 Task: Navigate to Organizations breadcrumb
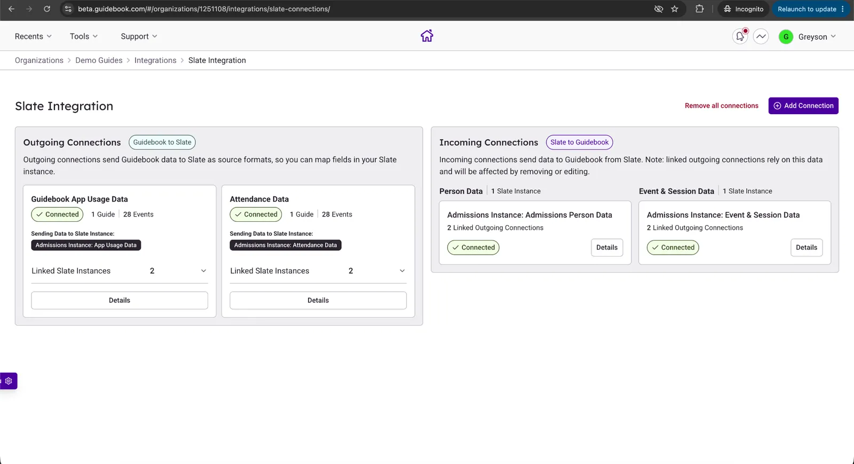click(x=39, y=60)
